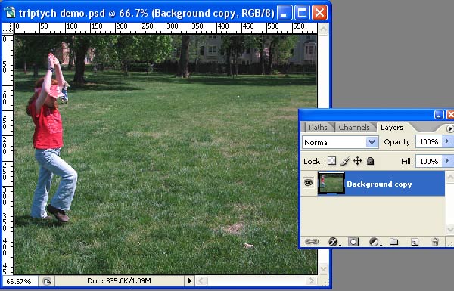Open the Normal blend mode dropdown
The height and width of the screenshot is (291, 454).
click(x=340, y=142)
